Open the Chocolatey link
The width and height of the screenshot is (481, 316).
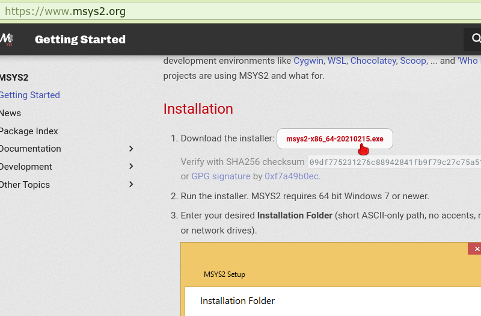373,61
